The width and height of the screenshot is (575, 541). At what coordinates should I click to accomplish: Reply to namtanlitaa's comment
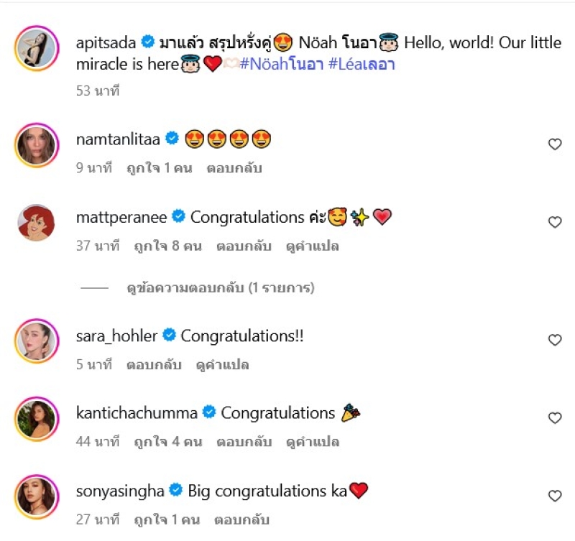tap(234, 168)
